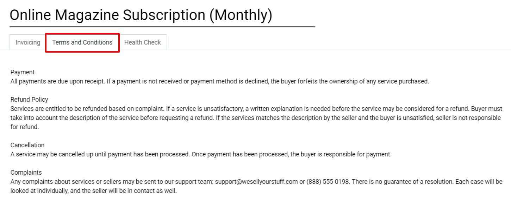Open the Health Check tab
This screenshot has height=202, width=511.
pos(142,42)
